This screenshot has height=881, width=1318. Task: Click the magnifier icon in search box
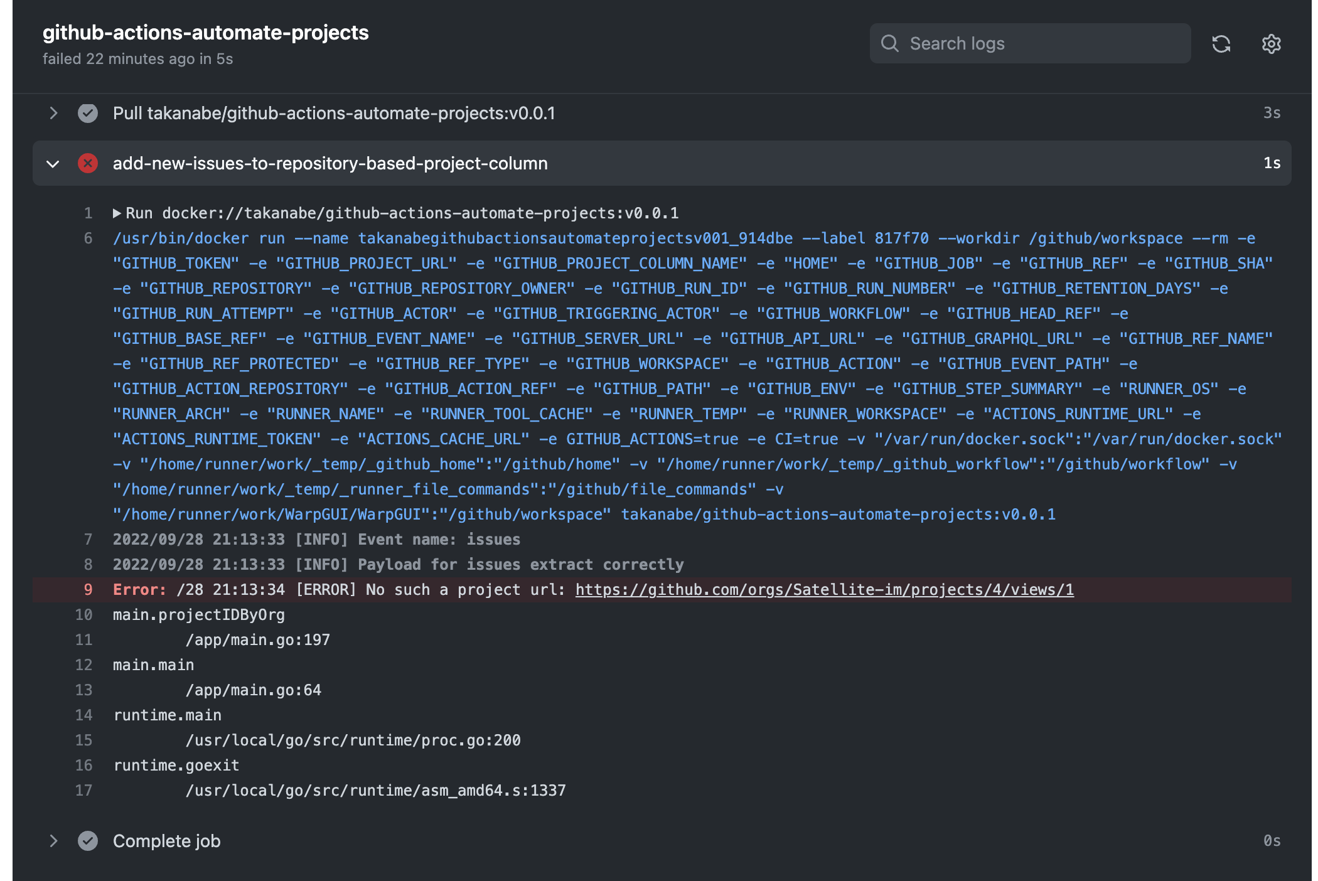point(889,43)
